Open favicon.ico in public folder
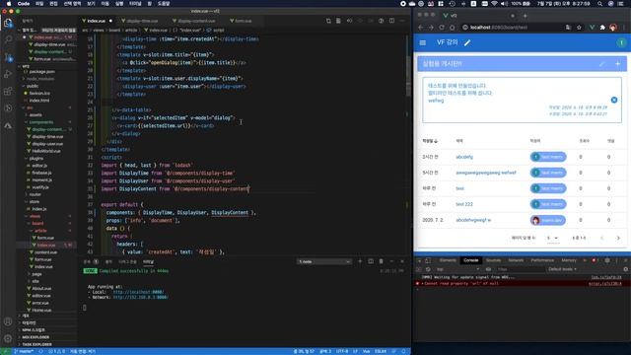 point(39,93)
